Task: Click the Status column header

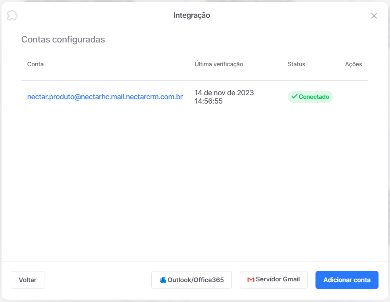Action: (x=296, y=64)
